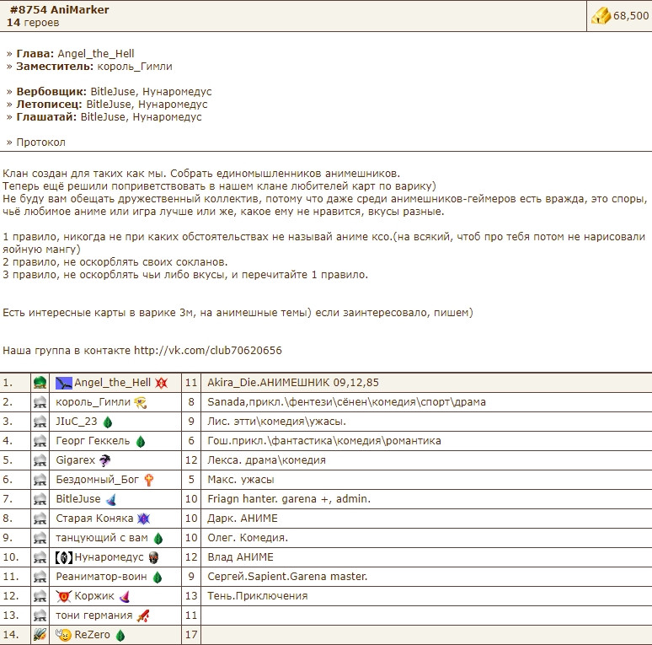Click the clan badge before Нунаромедус

click(64, 557)
